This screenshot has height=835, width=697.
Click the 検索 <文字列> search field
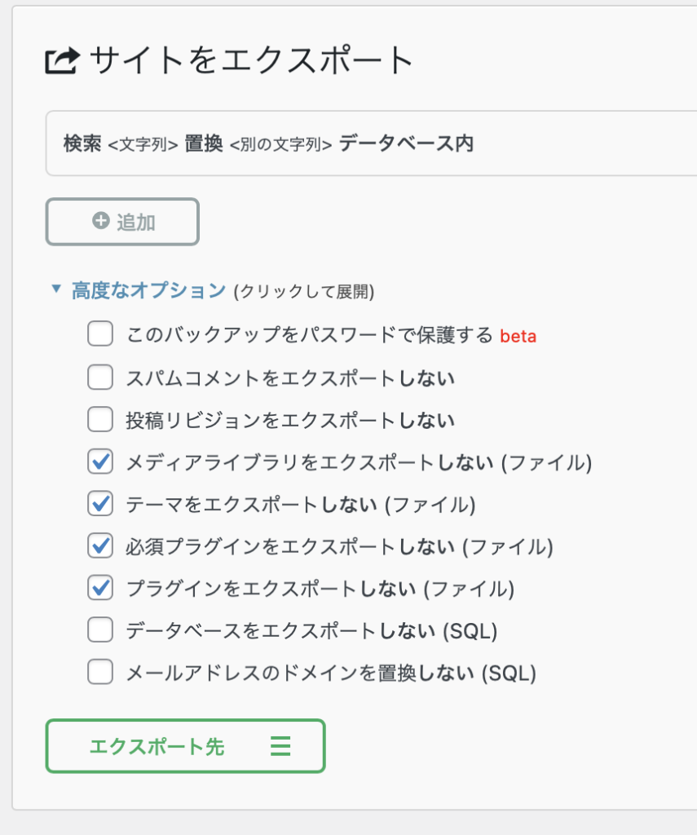(143, 144)
